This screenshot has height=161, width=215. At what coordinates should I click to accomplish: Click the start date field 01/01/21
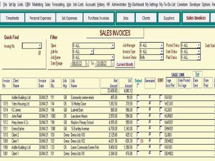click(x=79, y=63)
